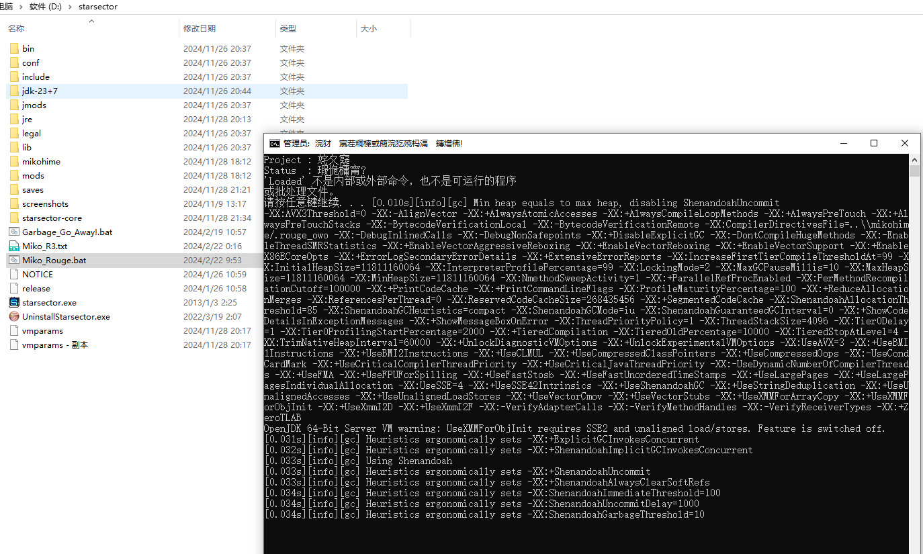
Task: Click the 大小 column header
Action: click(369, 29)
